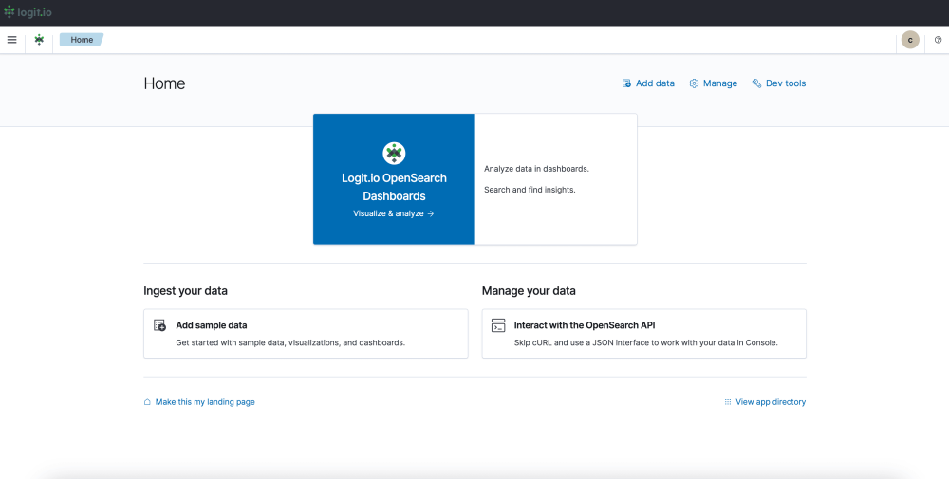Open the user avatar 'c' menu
Screen dimensions: 949x479
pyautogui.click(x=910, y=40)
